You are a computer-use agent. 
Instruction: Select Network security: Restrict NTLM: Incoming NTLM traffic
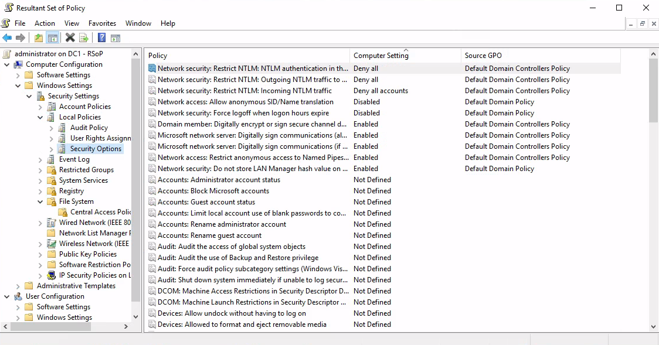244,91
